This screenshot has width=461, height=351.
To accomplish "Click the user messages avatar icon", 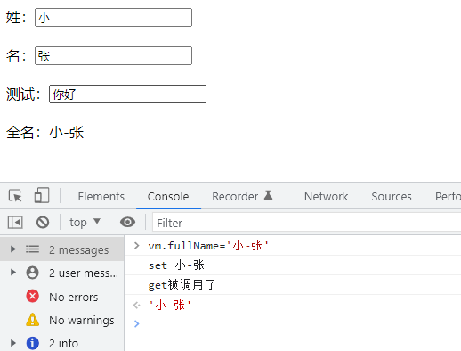I will coord(32,273).
